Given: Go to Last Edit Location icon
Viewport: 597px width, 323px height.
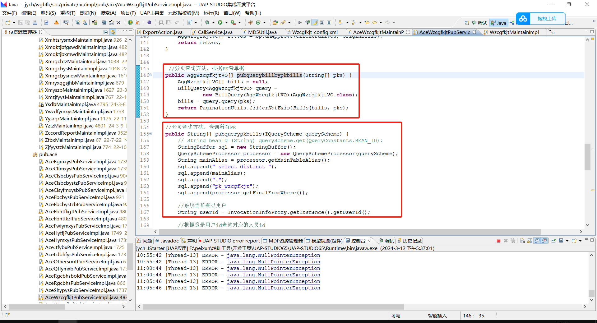Looking at the screenshot, I should 367,22.
